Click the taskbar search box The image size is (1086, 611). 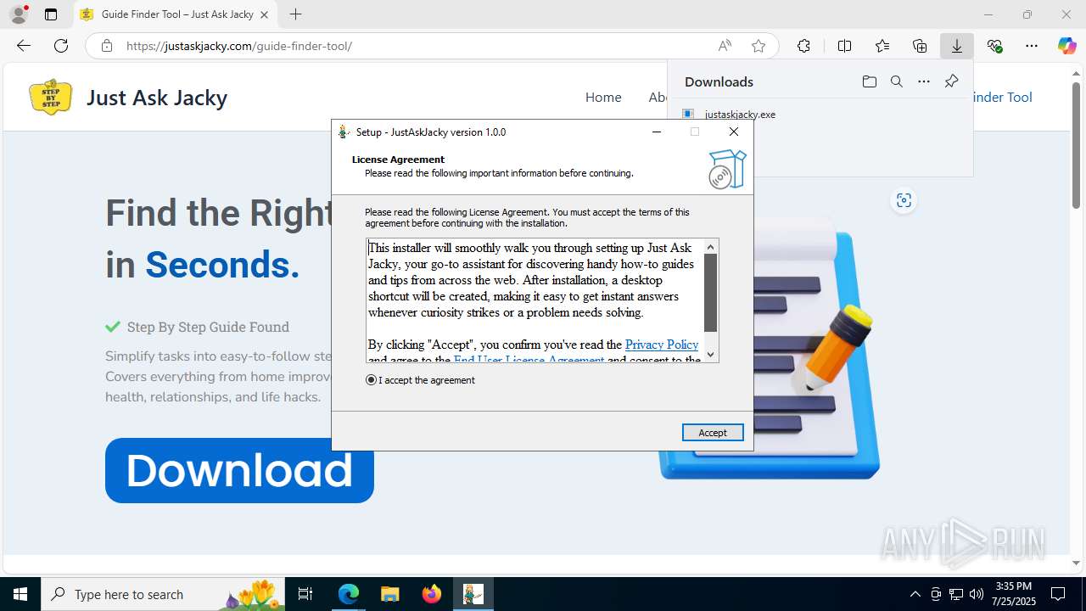(163, 594)
